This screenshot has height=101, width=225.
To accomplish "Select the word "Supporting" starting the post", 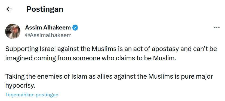I will pyautogui.click(x=21, y=49).
